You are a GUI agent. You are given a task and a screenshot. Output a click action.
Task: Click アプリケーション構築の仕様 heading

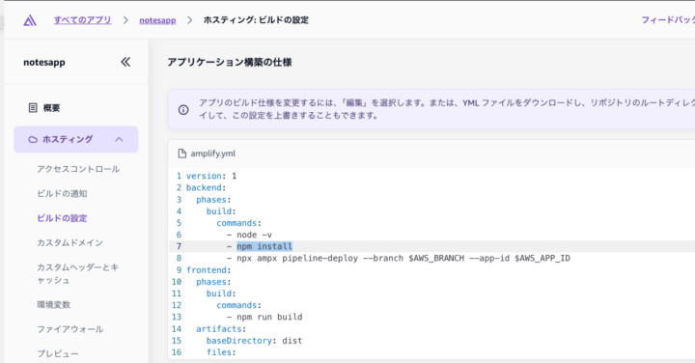coord(230,63)
